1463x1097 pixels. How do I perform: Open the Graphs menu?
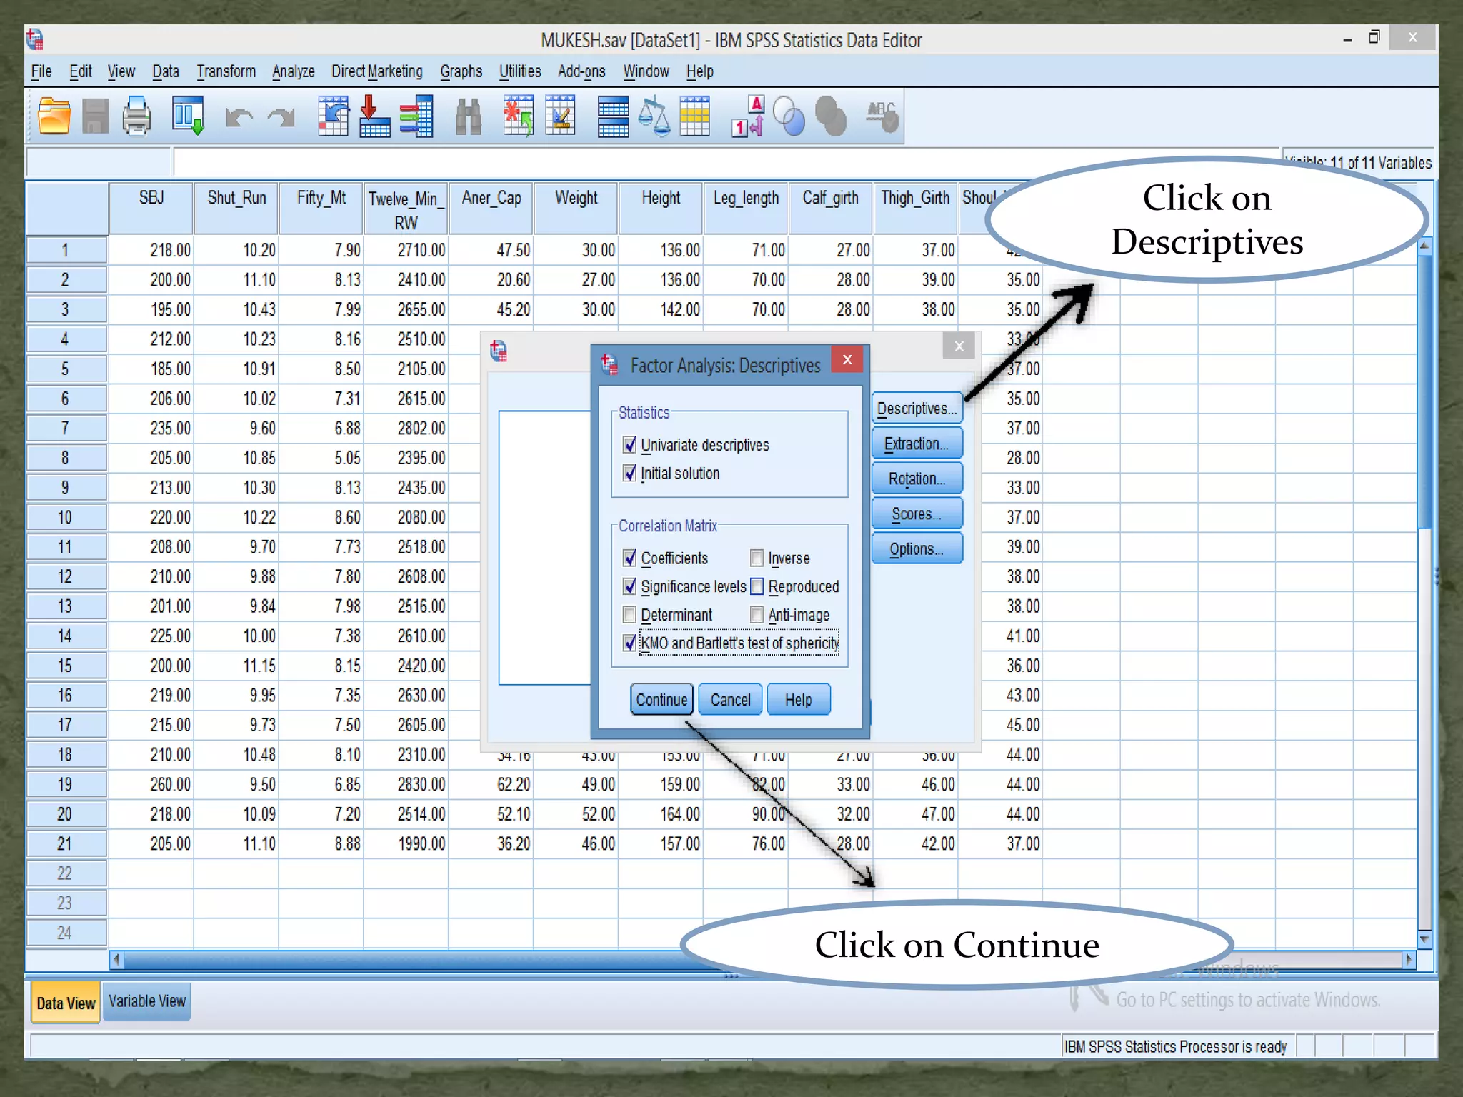(x=461, y=71)
